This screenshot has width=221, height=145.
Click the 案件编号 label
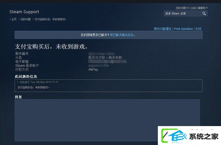(x=22, y=54)
